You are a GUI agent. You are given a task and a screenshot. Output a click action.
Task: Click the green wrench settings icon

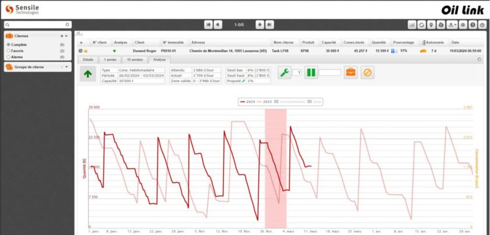(284, 73)
